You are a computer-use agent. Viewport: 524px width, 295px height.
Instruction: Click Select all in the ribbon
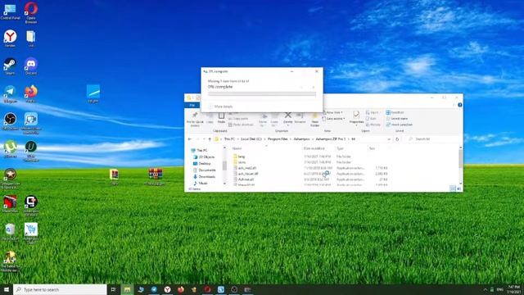395,113
